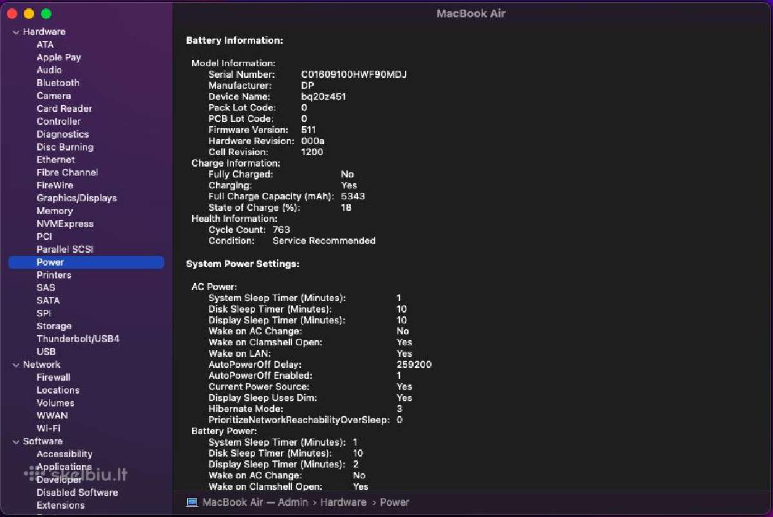Click the Cycle Count value 763

point(282,230)
